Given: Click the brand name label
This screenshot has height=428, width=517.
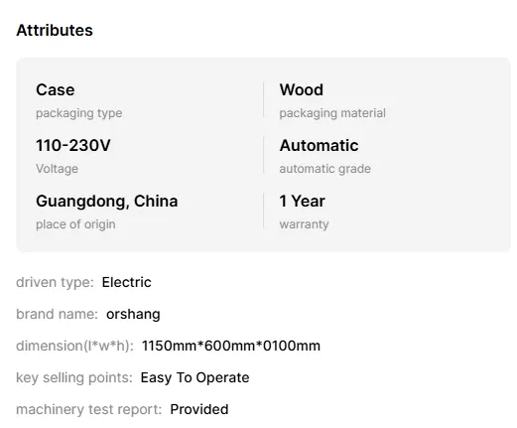Looking at the screenshot, I should click(58, 314).
